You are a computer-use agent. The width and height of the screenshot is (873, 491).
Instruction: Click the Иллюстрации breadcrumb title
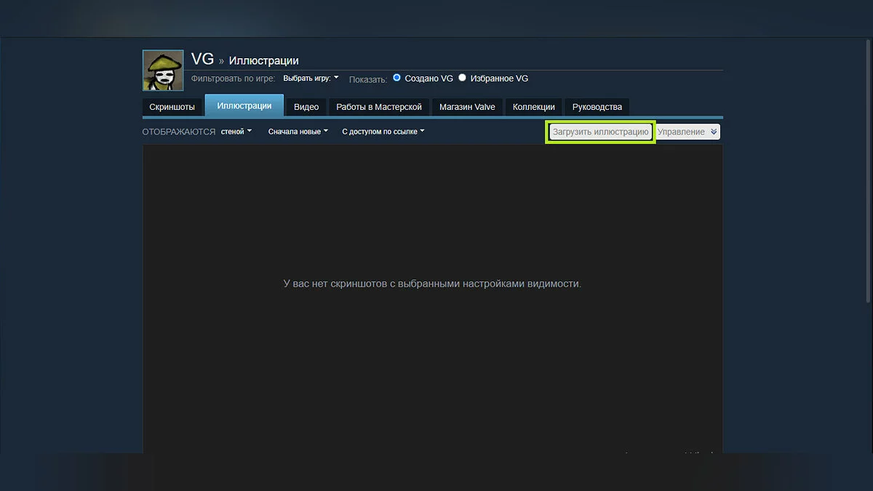(264, 60)
